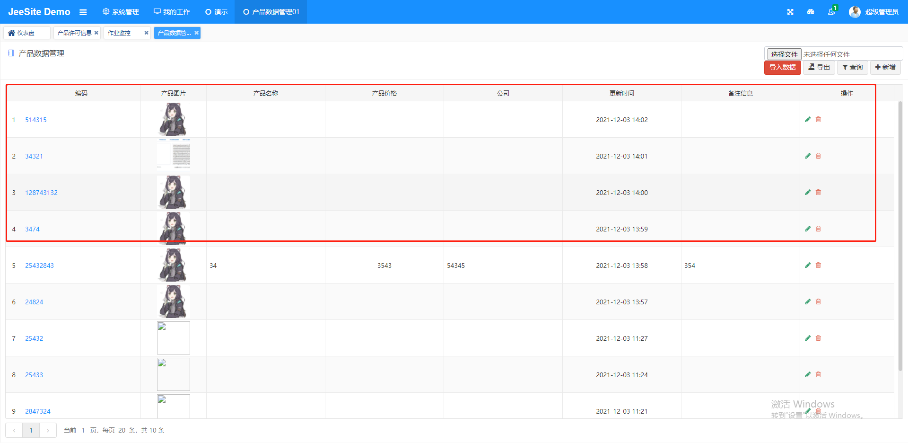Delete record 2847324 with its trash icon
This screenshot has width=908, height=443.
pos(818,411)
